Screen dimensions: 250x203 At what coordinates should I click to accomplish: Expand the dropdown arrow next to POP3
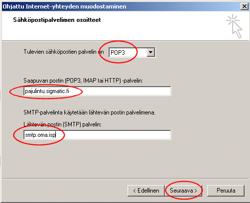point(150,52)
